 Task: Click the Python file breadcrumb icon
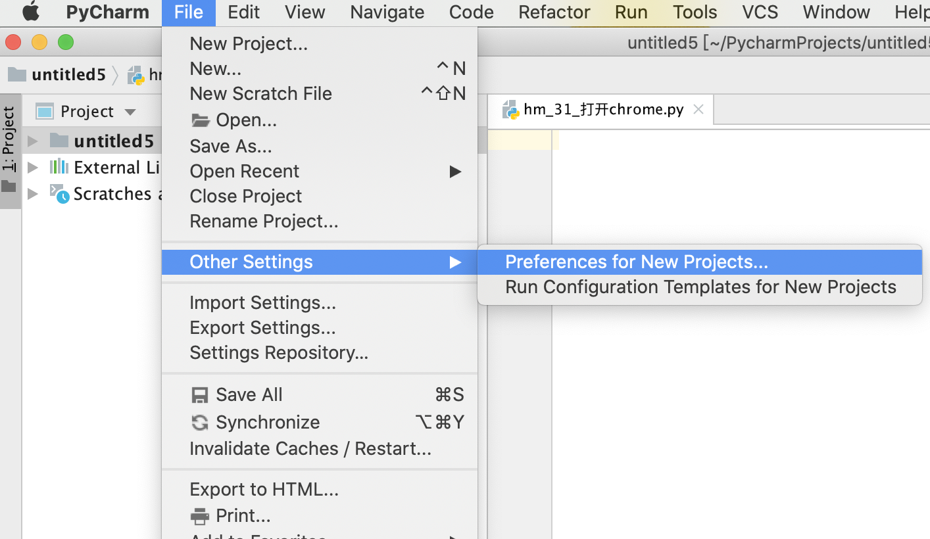click(136, 75)
